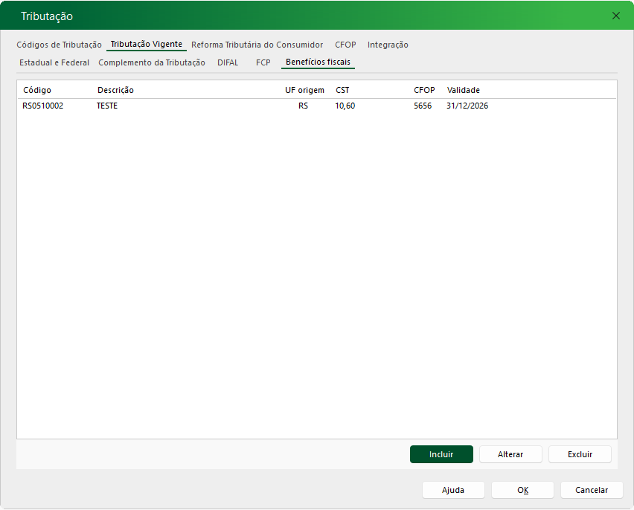The image size is (634, 510).
Task: Select the Benefícios fiscais subtab
Action: point(318,62)
